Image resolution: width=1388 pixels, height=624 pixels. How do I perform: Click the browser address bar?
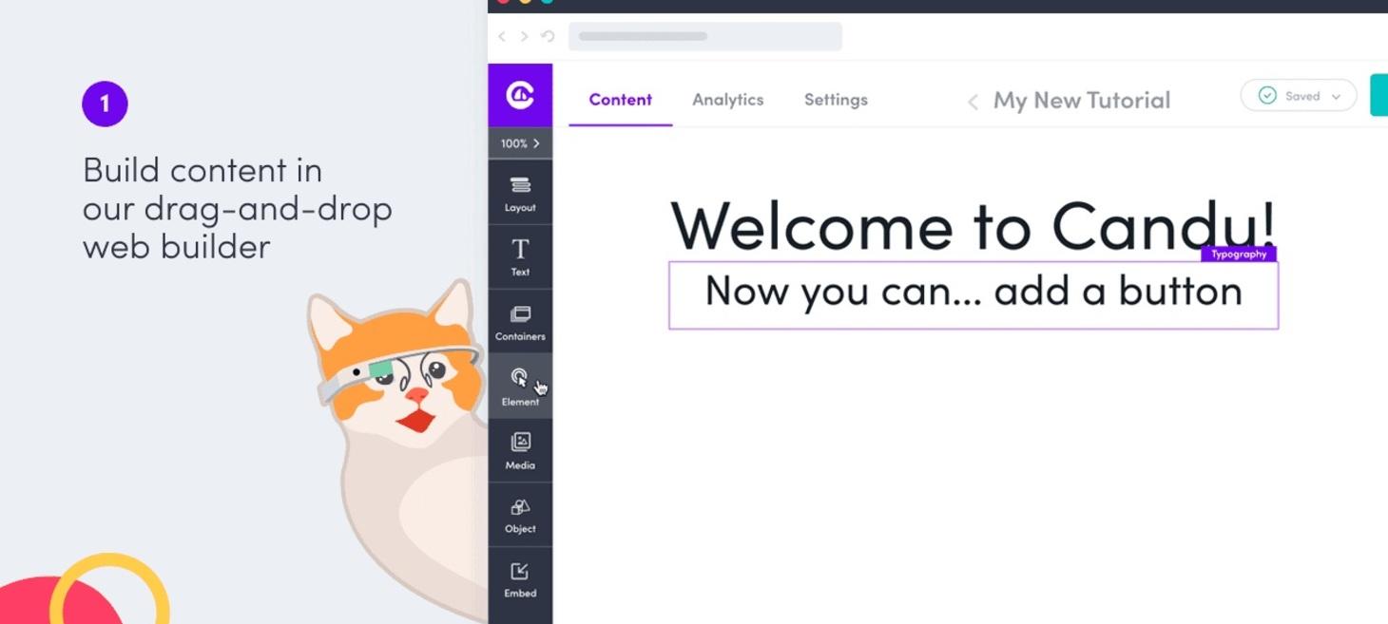click(704, 36)
